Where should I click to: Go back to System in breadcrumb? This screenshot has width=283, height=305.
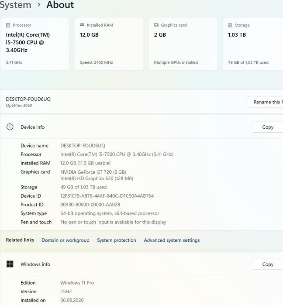(x=15, y=5)
